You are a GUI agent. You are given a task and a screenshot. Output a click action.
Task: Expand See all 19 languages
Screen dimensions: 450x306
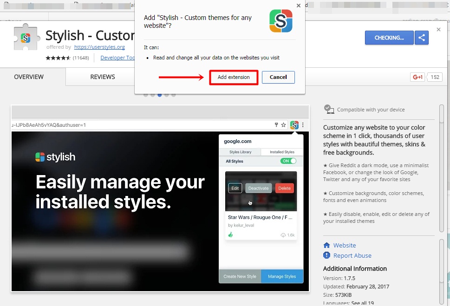[x=362, y=303]
